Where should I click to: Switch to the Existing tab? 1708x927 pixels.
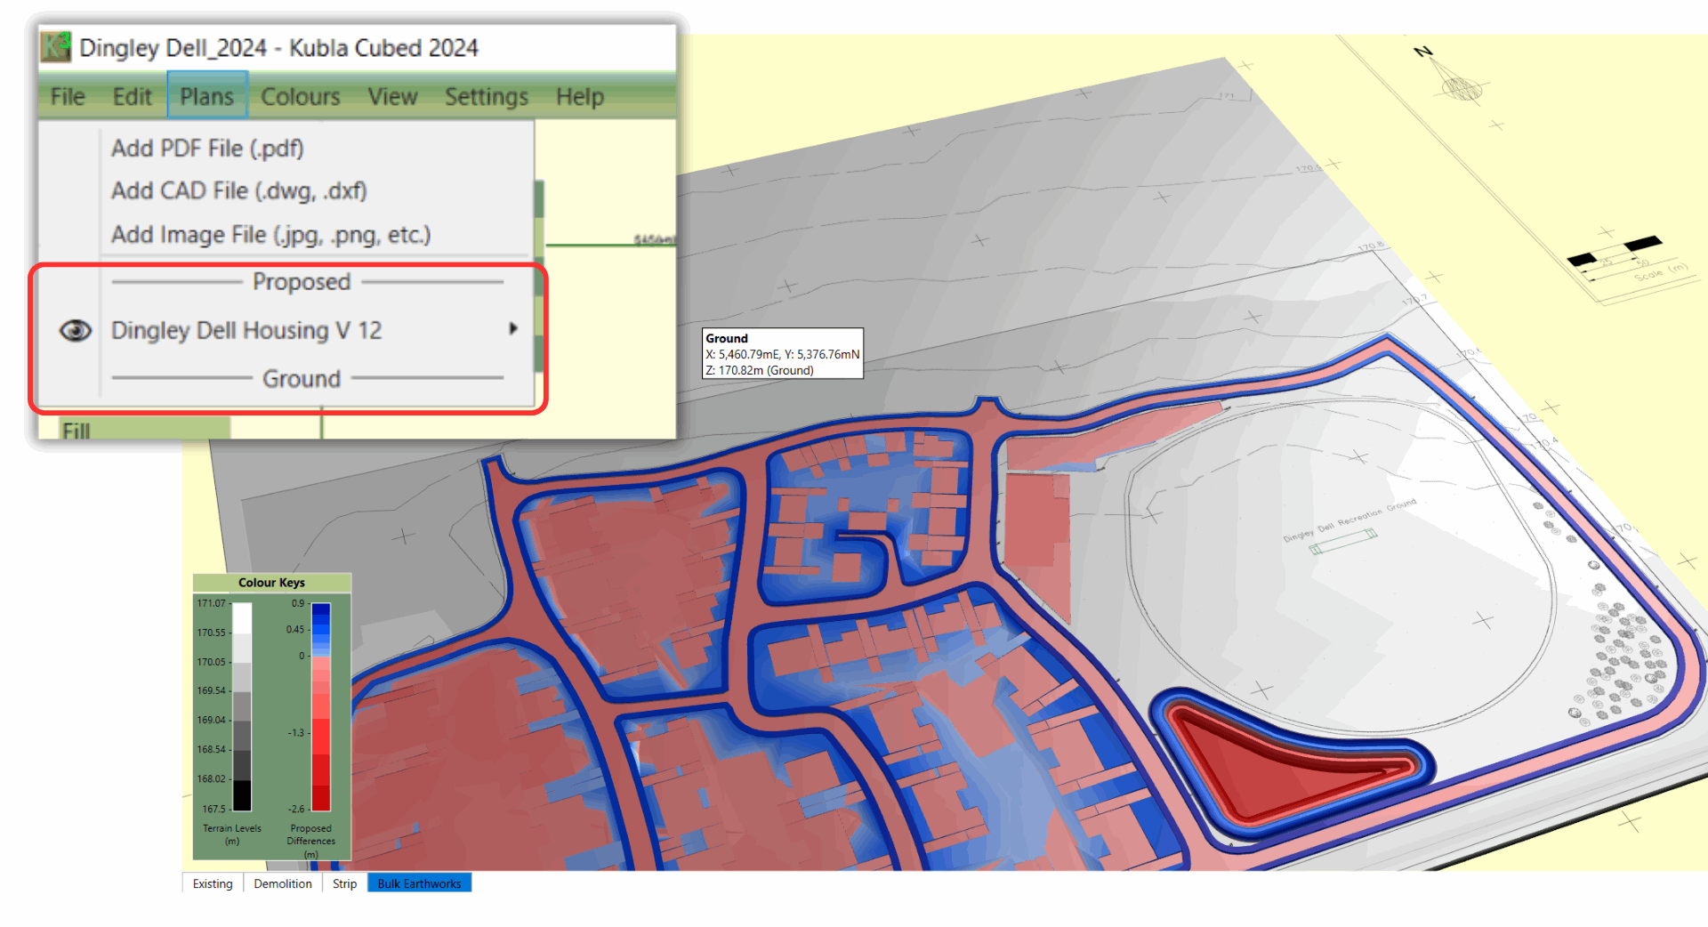(x=213, y=883)
